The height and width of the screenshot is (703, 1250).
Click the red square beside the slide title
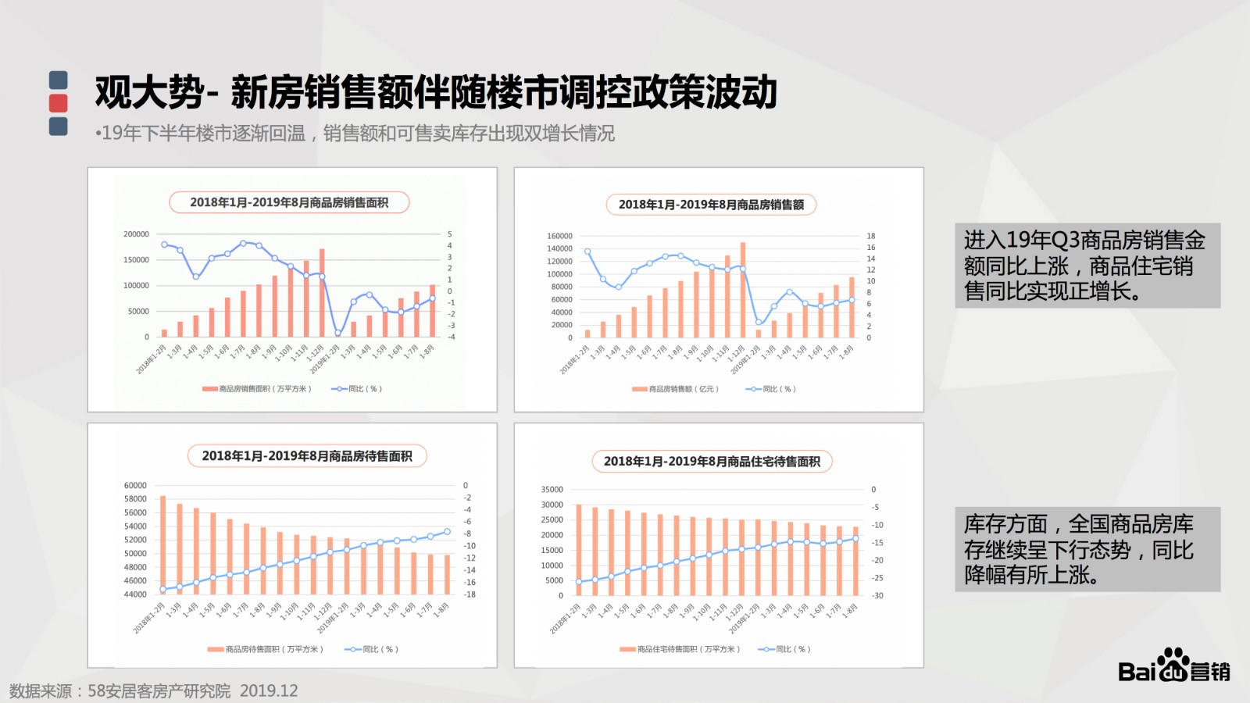click(x=59, y=103)
